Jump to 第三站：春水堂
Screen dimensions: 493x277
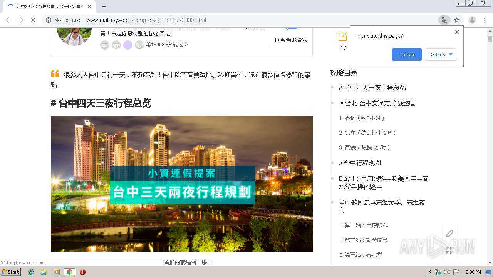361,255
